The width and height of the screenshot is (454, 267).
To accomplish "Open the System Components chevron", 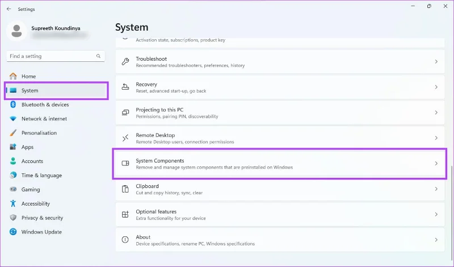I will [436, 164].
